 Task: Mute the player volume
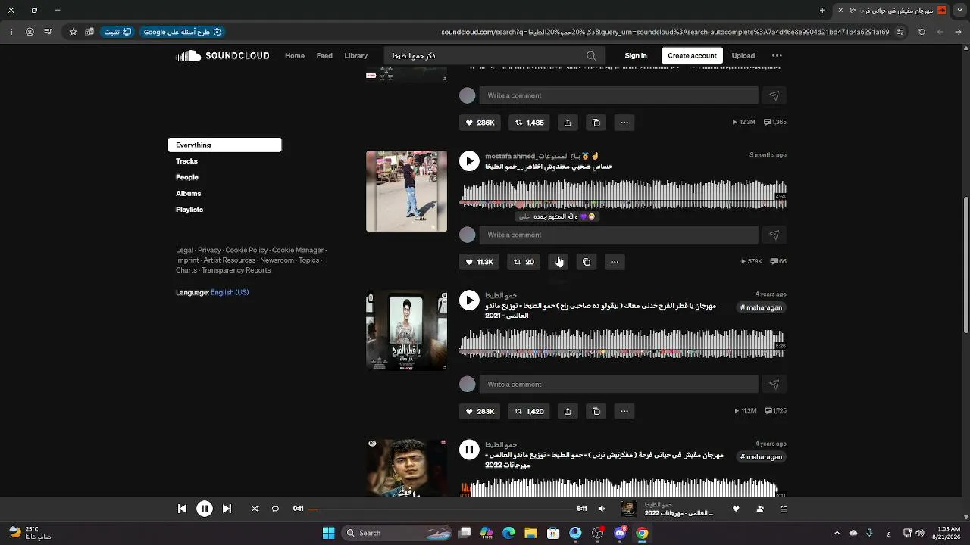click(x=602, y=509)
